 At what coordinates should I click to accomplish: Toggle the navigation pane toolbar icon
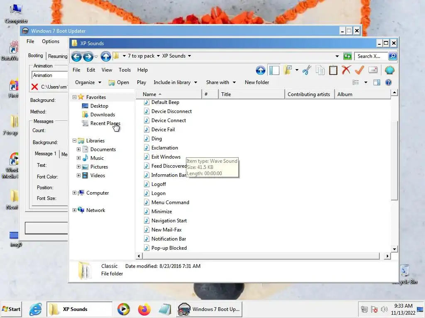(x=274, y=70)
